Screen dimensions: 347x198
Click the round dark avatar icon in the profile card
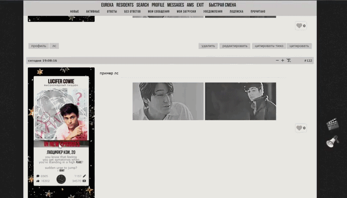coord(61,179)
